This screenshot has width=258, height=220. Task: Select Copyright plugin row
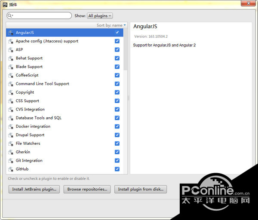(x=64, y=92)
